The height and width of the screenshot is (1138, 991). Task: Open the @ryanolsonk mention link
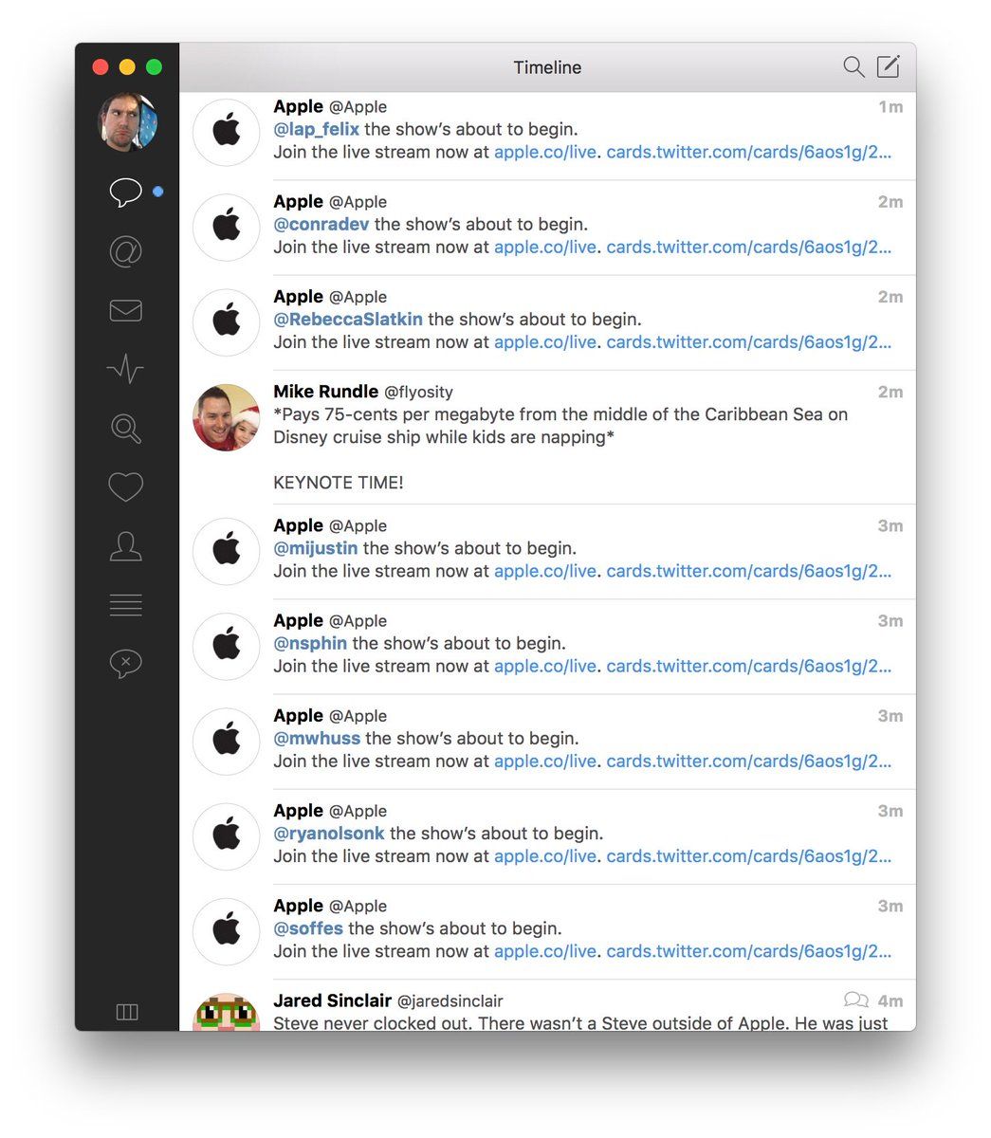[329, 833]
